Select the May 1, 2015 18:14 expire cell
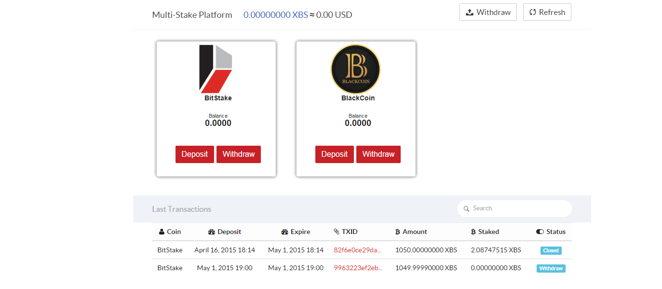 (296, 250)
